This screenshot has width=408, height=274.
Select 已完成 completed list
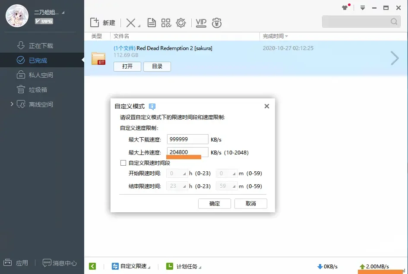42,60
